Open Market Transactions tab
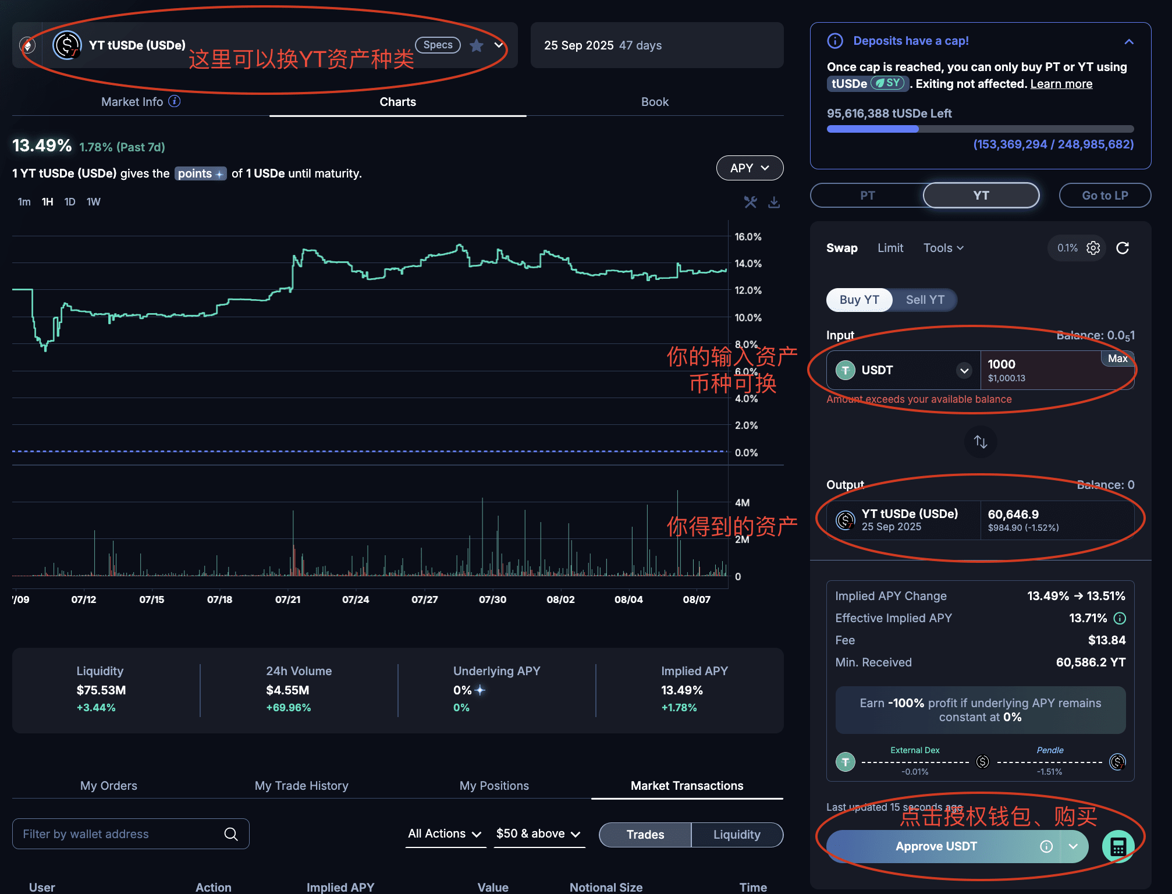1172x894 pixels. 687,786
